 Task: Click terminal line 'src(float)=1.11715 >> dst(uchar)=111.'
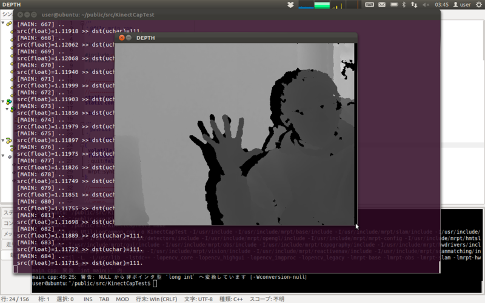pyautogui.click(x=80, y=263)
